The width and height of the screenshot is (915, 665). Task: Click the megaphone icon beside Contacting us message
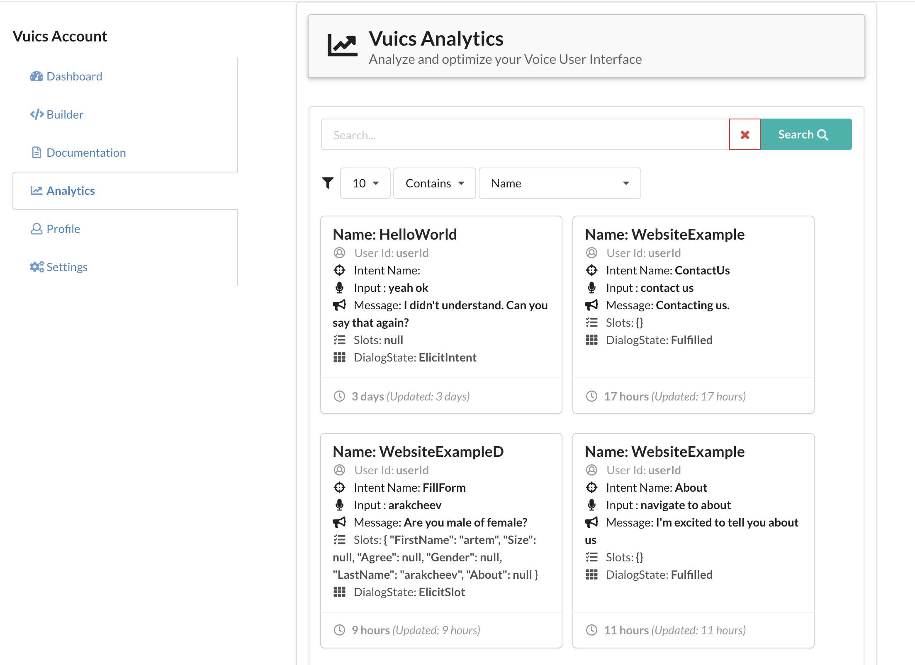pyautogui.click(x=592, y=305)
